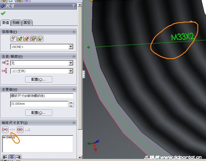Collapse the 公差/精度 section
Screen dimensions: 206x161
(x=74, y=57)
